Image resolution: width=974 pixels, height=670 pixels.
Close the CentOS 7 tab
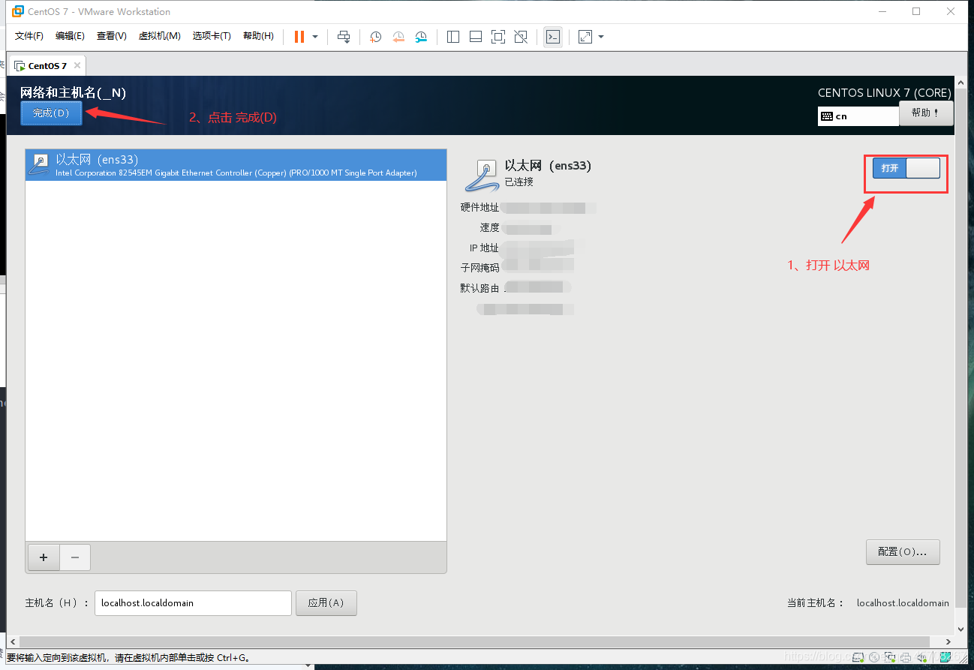(77, 65)
